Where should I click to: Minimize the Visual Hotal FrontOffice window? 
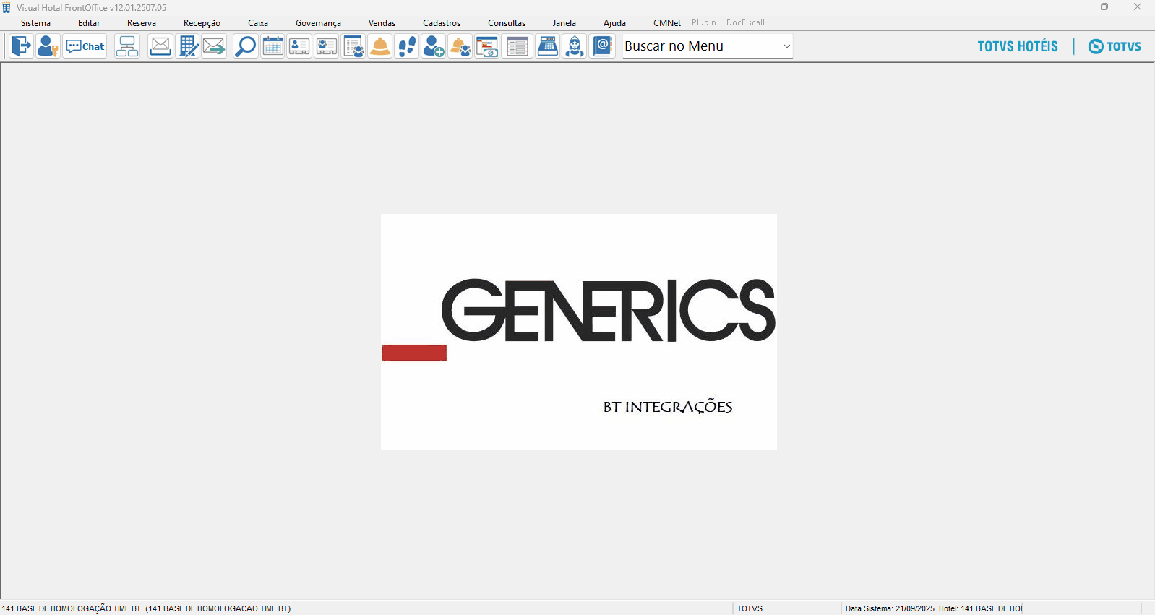pyautogui.click(x=1072, y=7)
